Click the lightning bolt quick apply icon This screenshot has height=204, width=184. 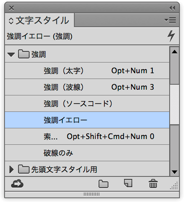tap(171, 36)
